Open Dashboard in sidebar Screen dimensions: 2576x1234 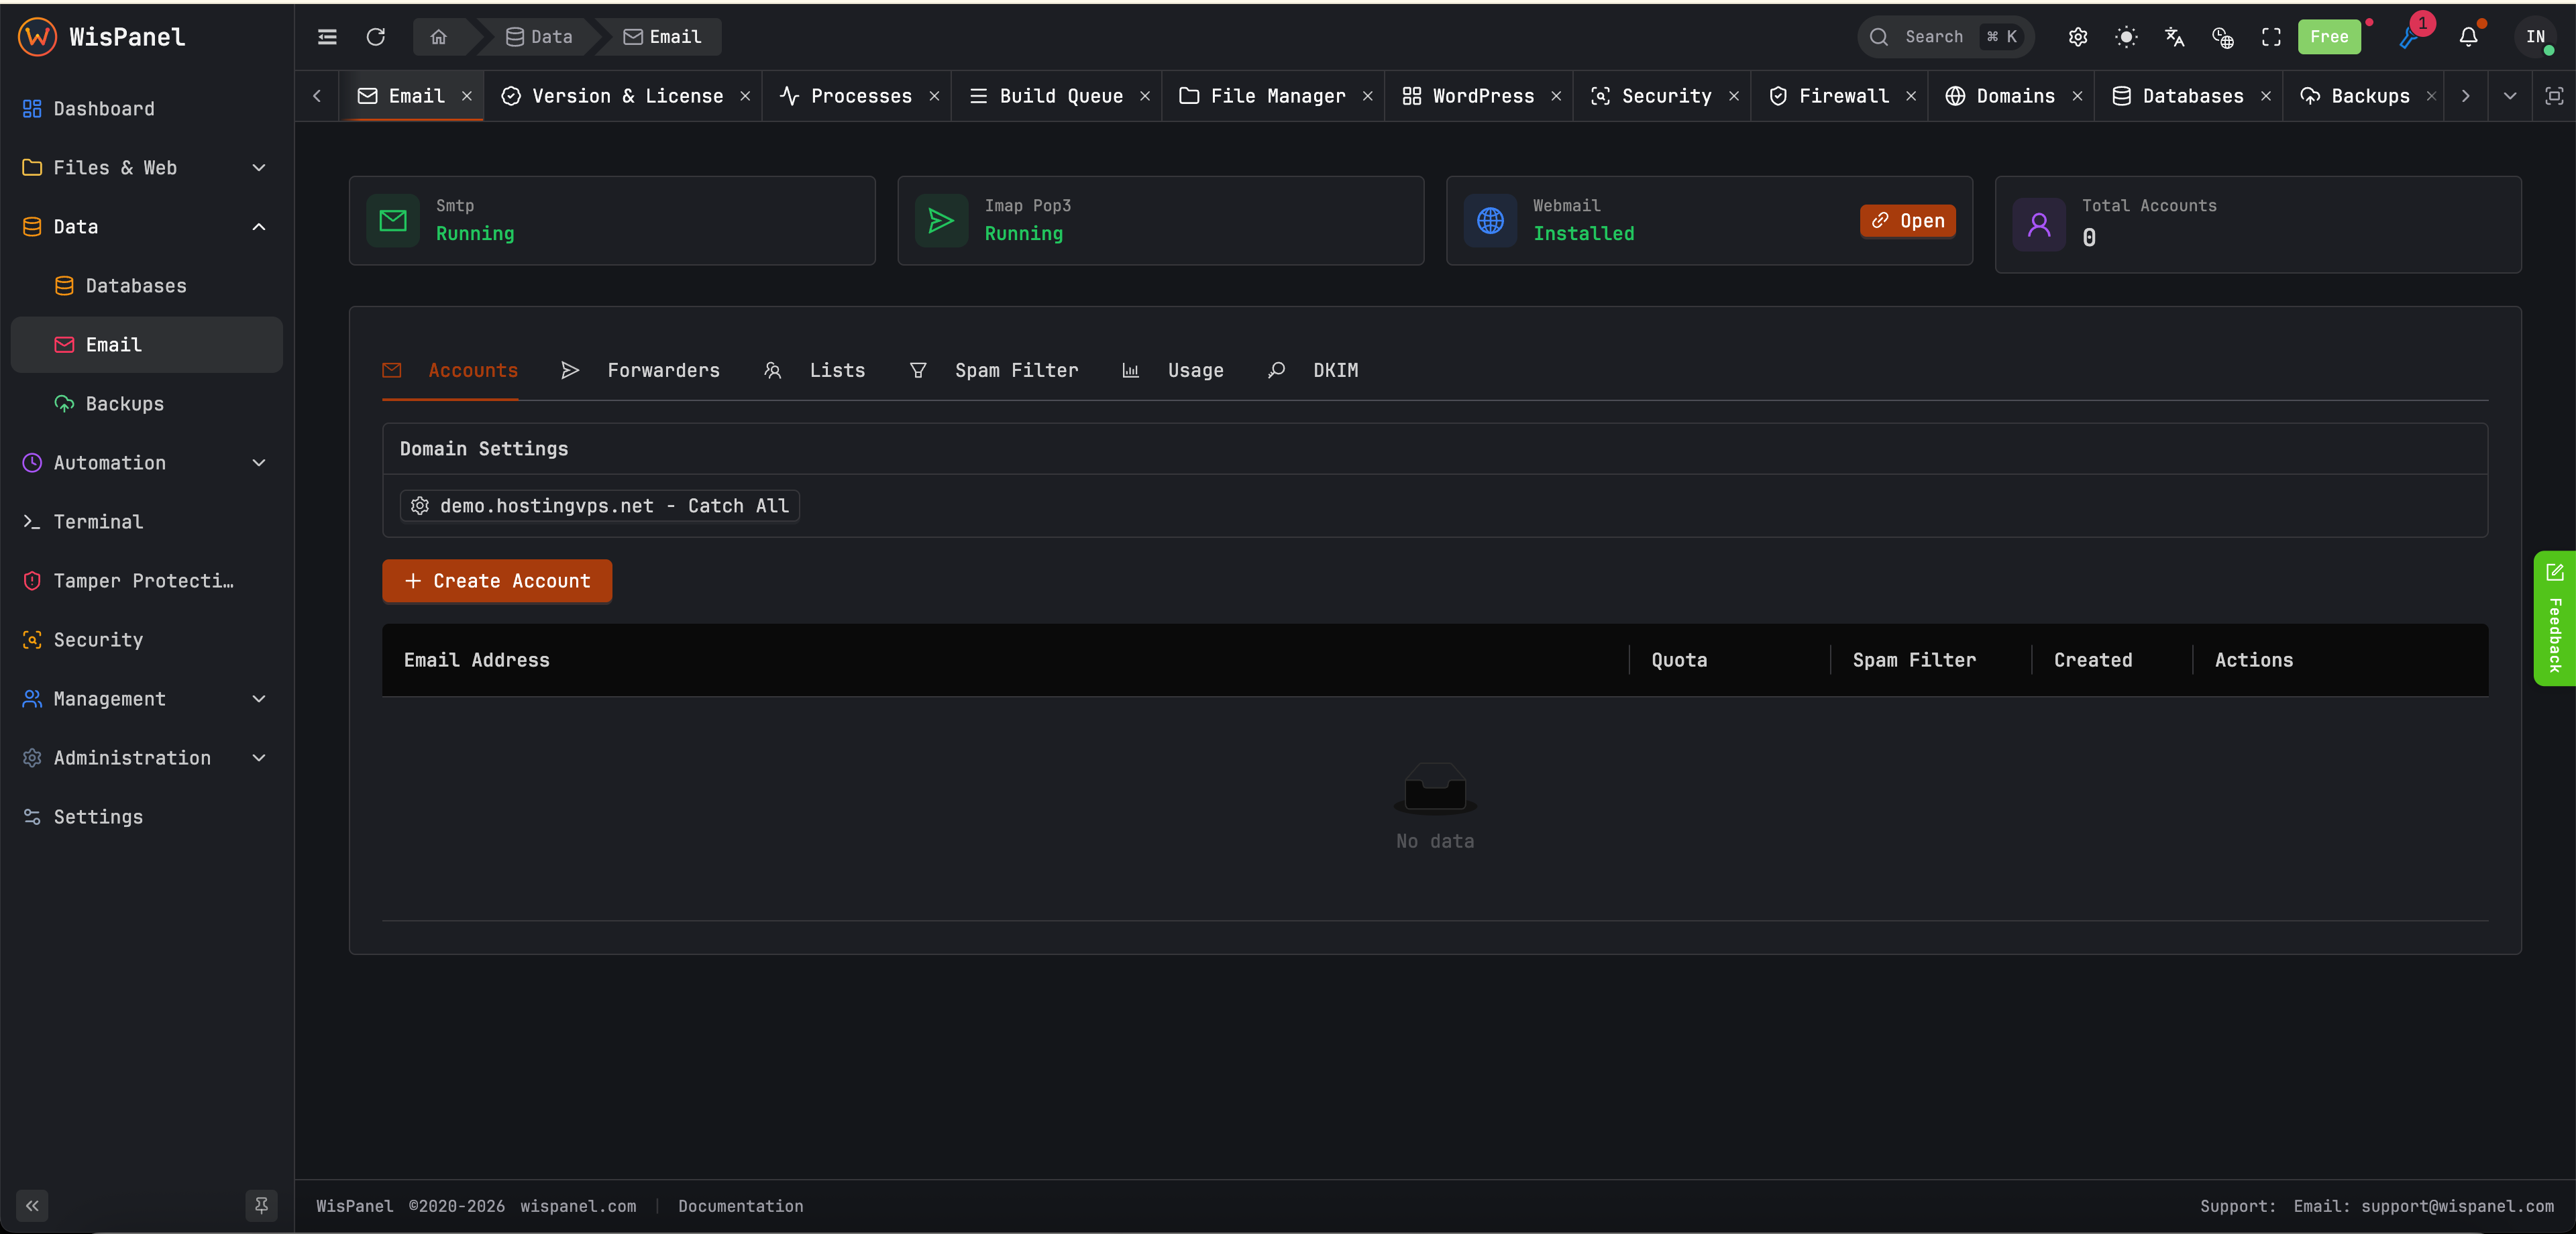(146, 108)
